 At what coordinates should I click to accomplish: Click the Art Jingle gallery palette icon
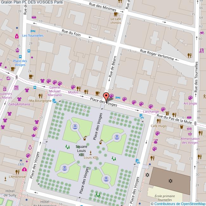(x=190, y=98)
